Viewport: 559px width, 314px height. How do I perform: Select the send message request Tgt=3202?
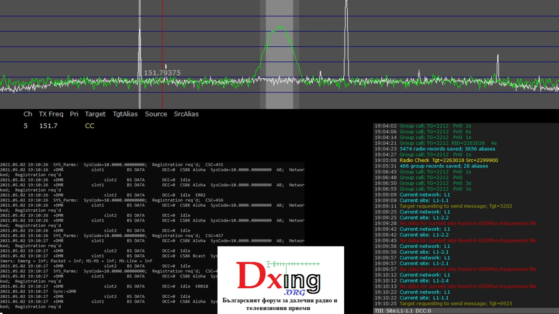[x=443, y=206]
